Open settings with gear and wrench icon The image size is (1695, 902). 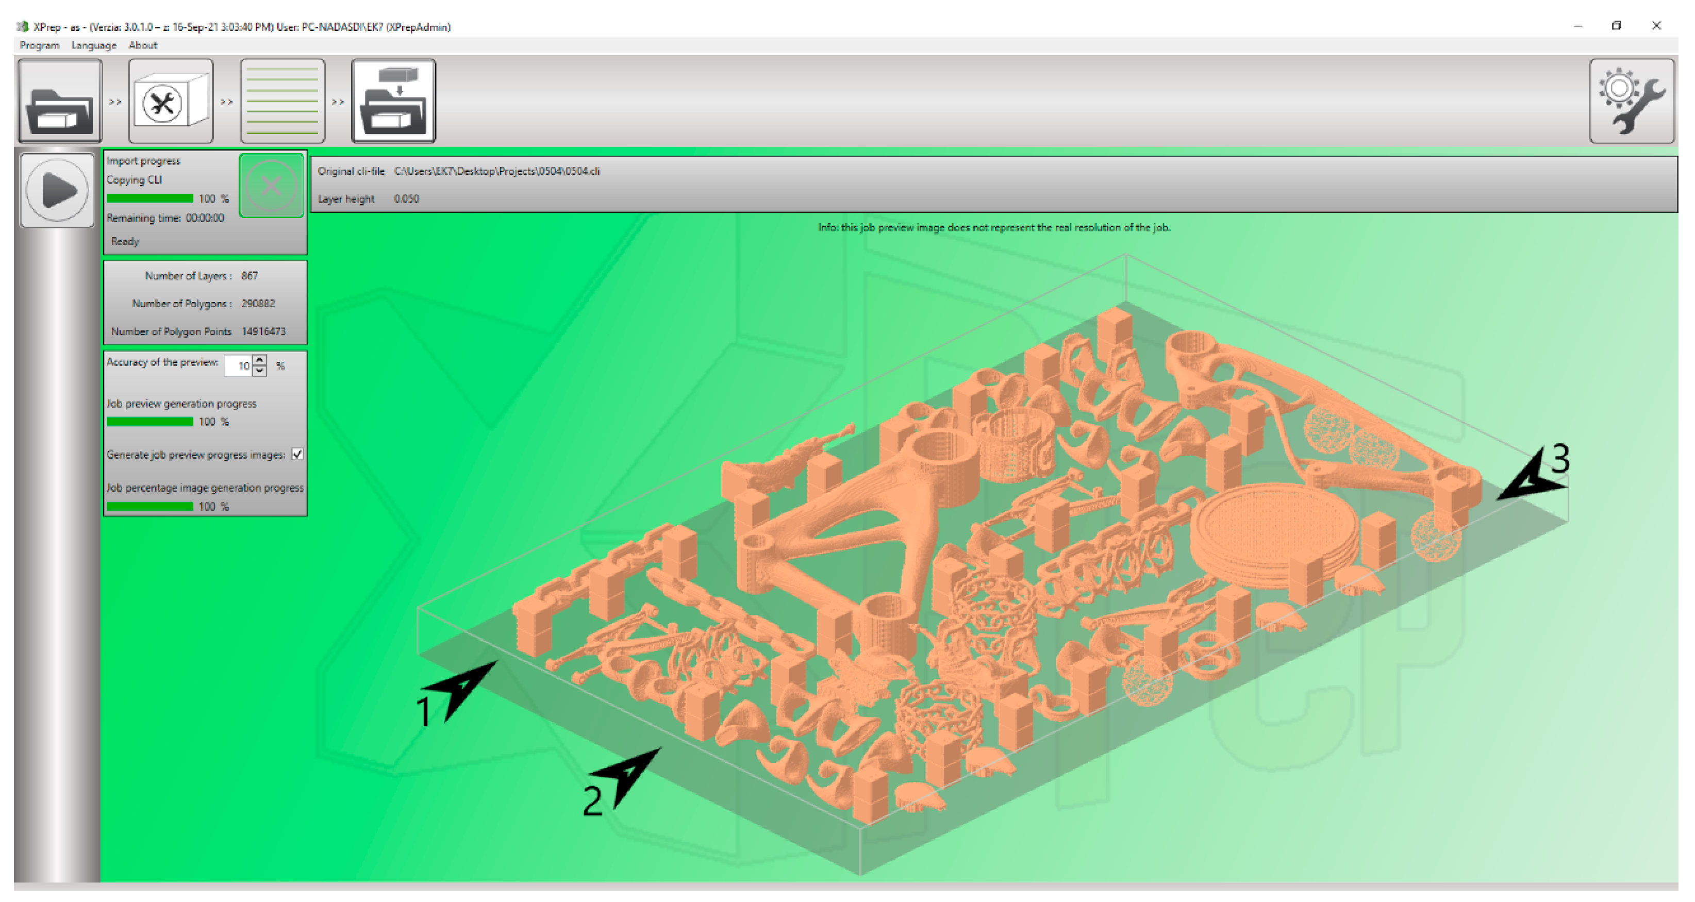(1631, 101)
